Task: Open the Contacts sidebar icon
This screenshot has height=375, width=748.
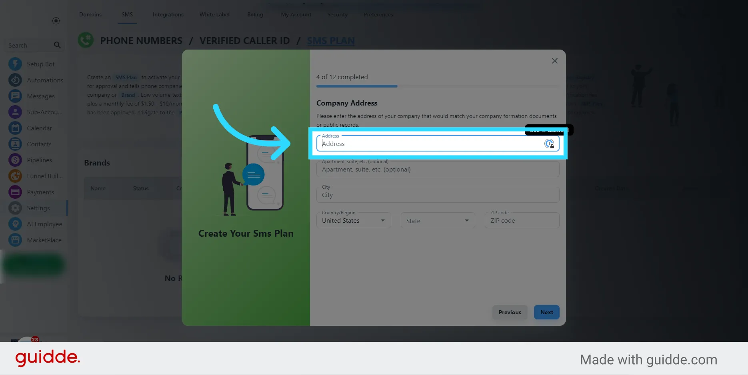Action: point(15,144)
